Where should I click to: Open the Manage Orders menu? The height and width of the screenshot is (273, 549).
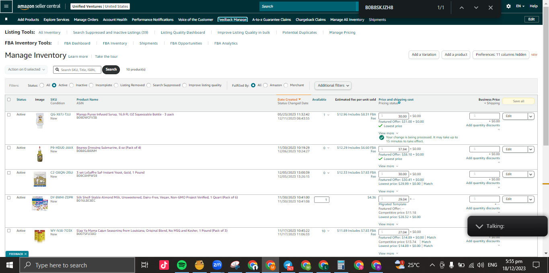86,19
